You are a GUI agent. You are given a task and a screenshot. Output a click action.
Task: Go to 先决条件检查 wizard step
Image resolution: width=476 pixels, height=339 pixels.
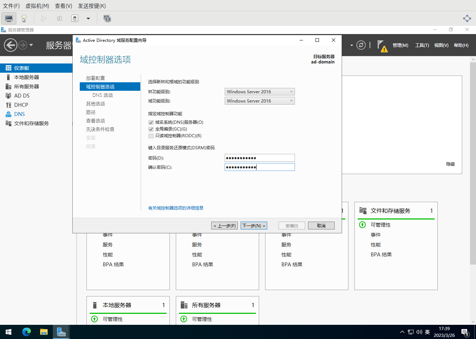point(100,129)
